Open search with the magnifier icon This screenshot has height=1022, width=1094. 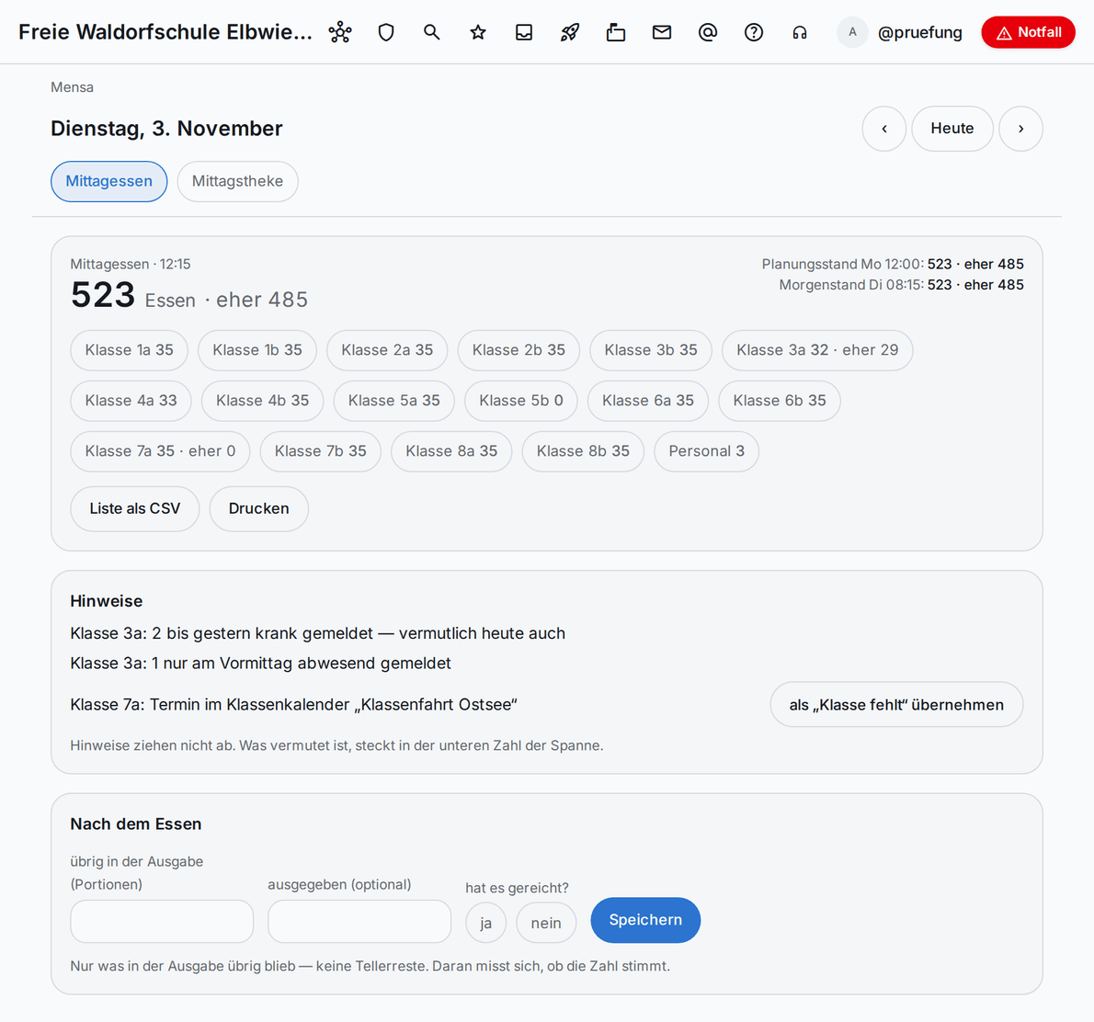432,32
